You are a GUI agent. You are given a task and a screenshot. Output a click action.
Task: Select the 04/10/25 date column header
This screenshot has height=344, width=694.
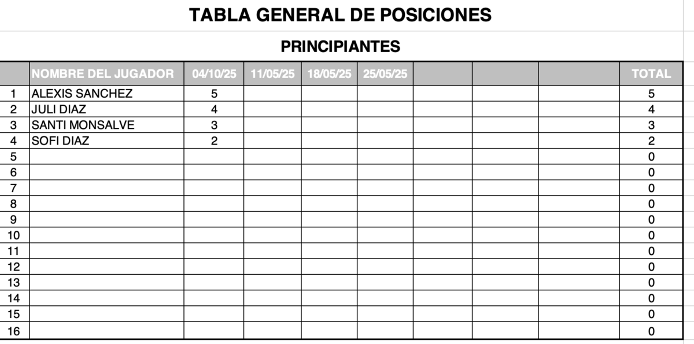coord(214,73)
